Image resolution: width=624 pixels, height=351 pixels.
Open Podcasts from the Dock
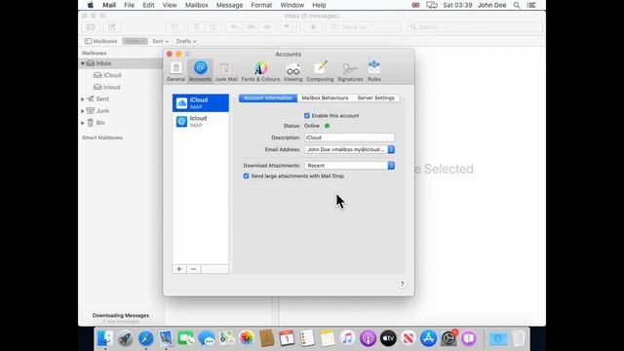coord(368,338)
